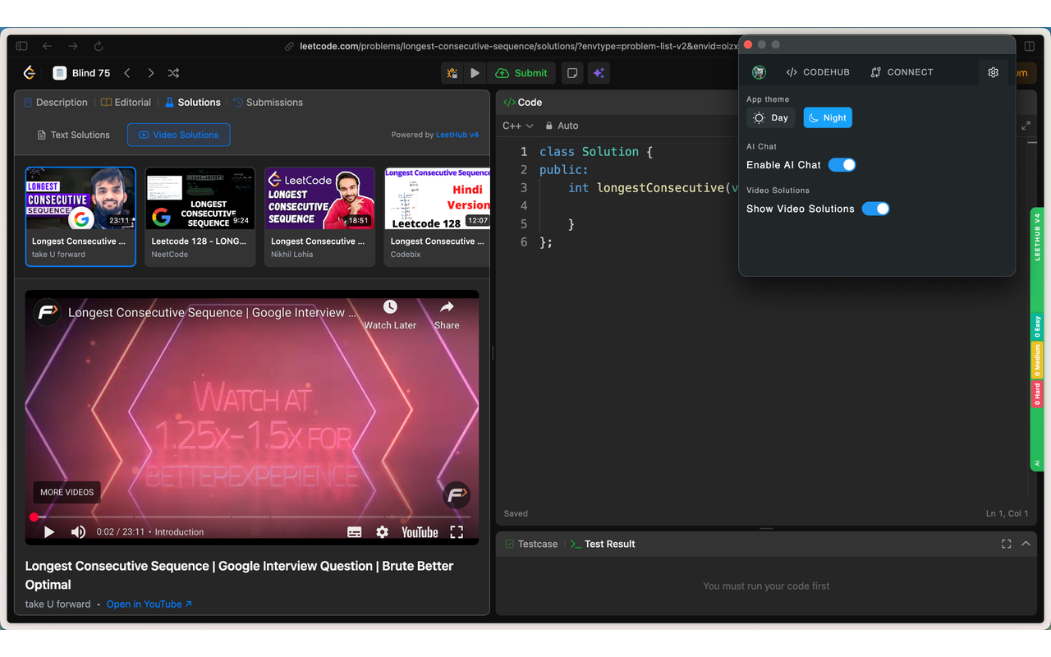Image resolution: width=1051 pixels, height=657 pixels.
Task: Click the expand editor icon
Action: point(1026,126)
